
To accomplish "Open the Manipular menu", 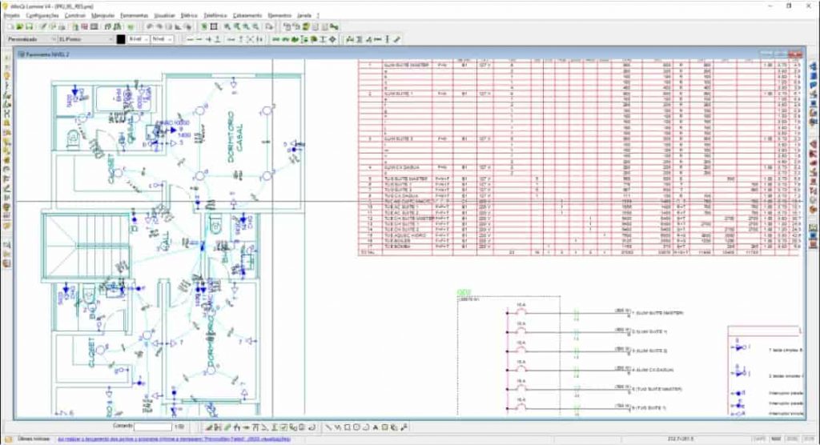I will [102, 16].
